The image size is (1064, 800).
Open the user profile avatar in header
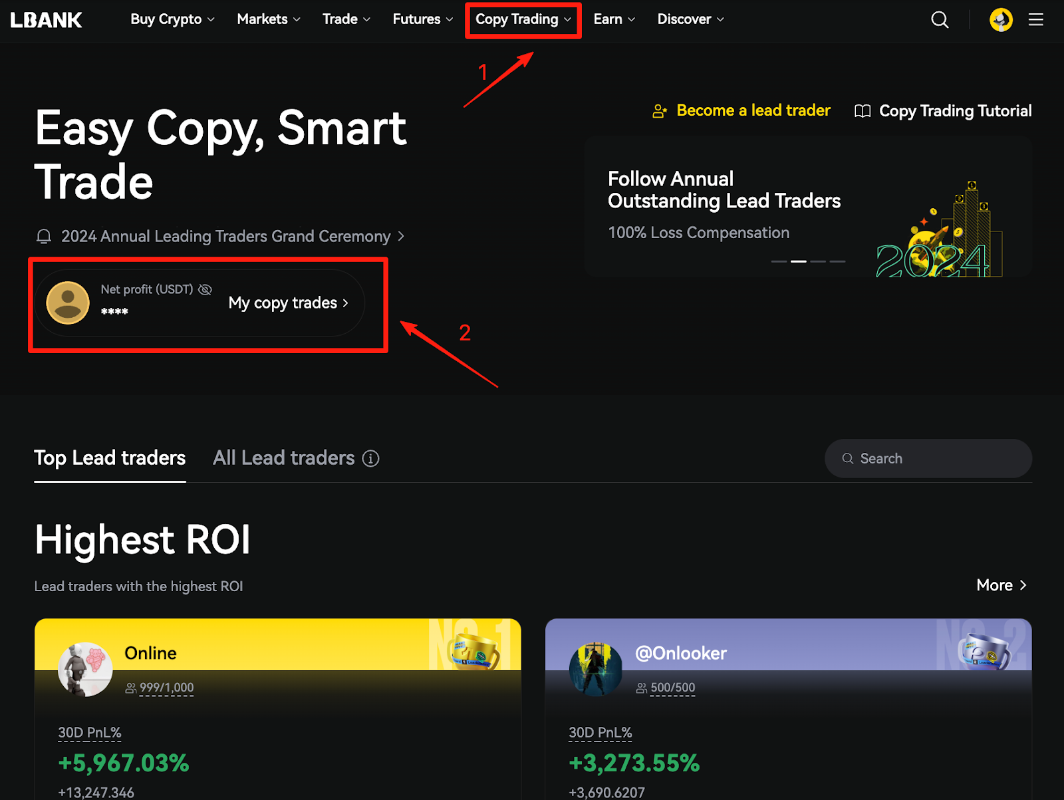1000,20
